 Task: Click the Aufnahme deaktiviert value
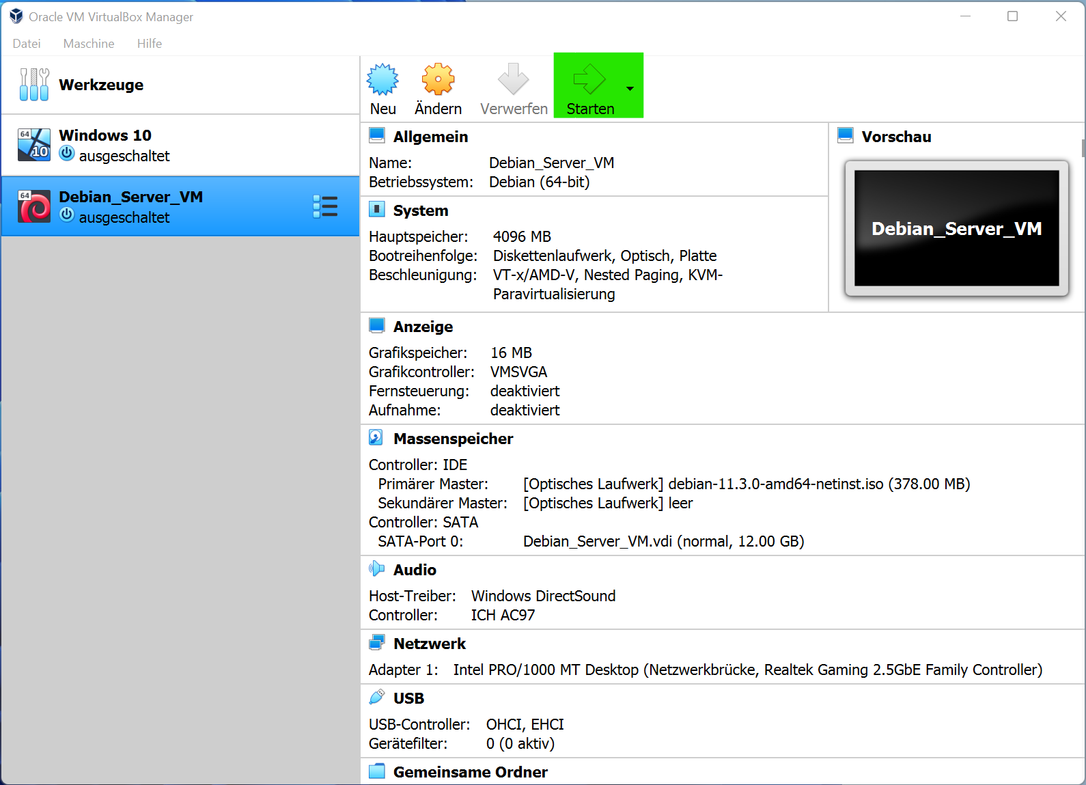(x=525, y=410)
